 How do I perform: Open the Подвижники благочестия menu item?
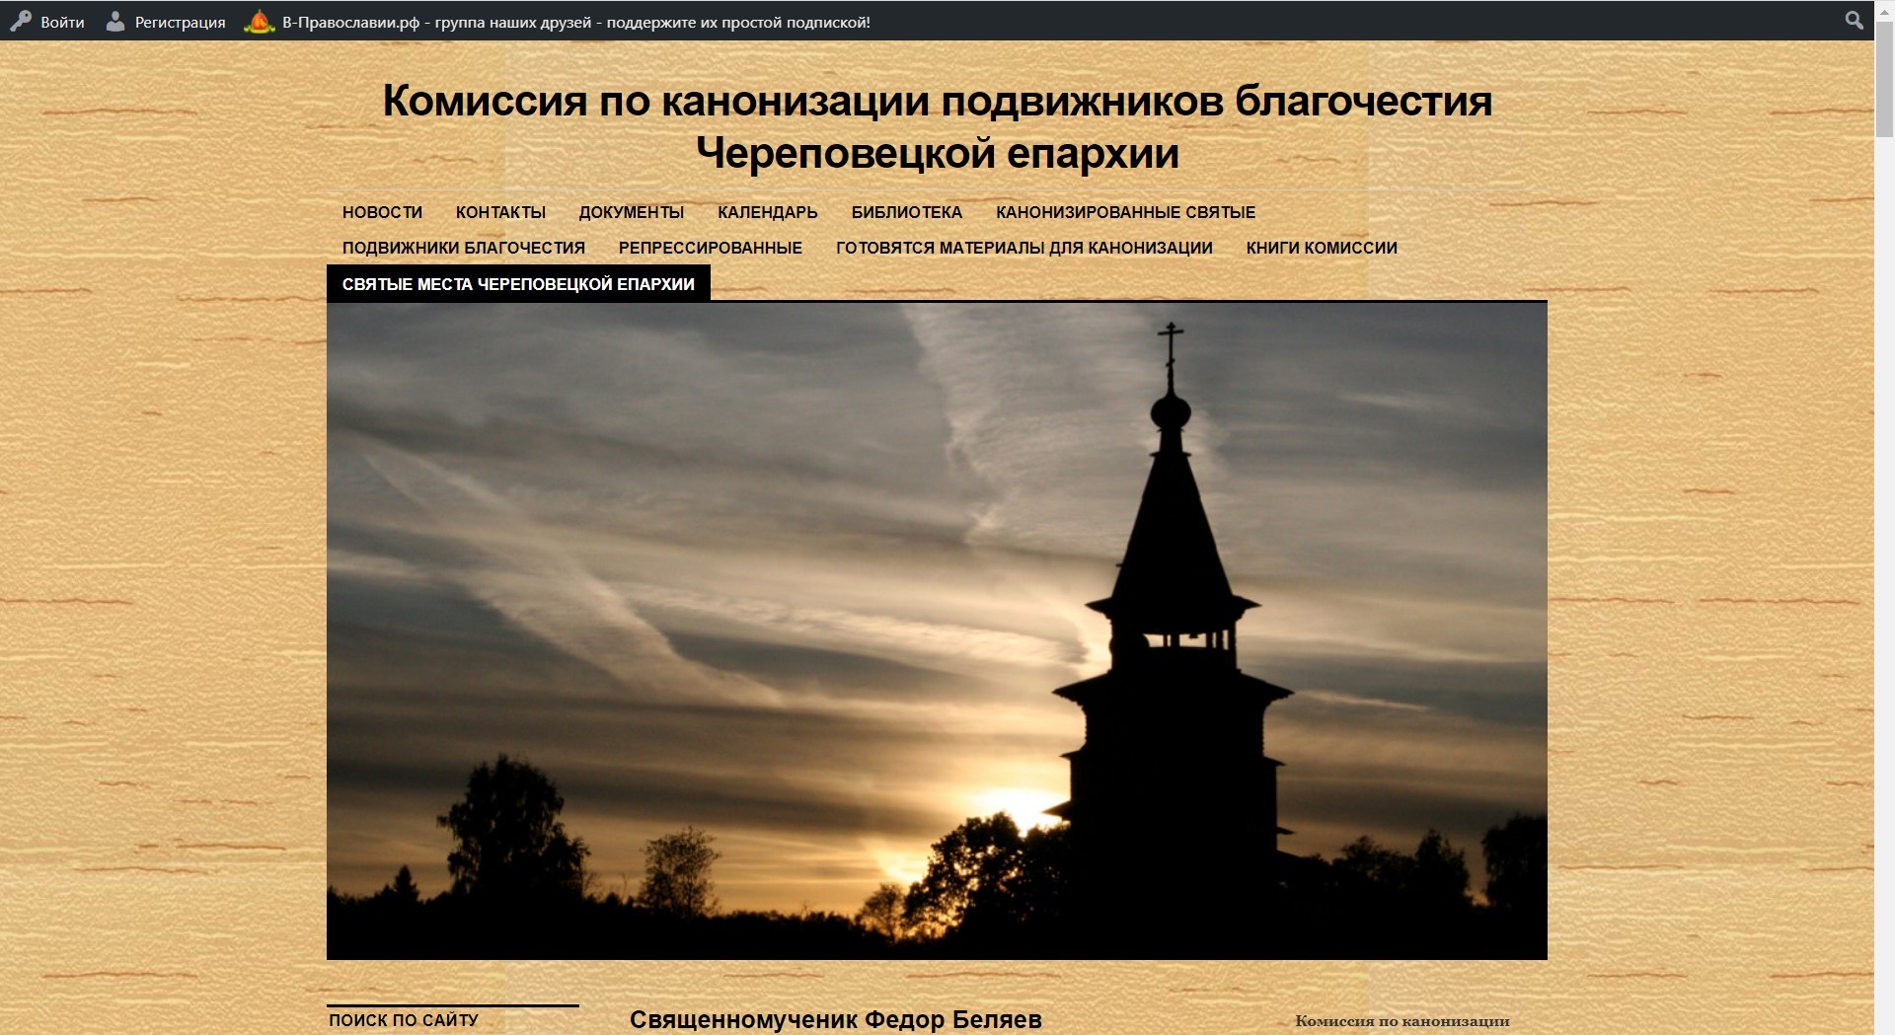pos(464,248)
